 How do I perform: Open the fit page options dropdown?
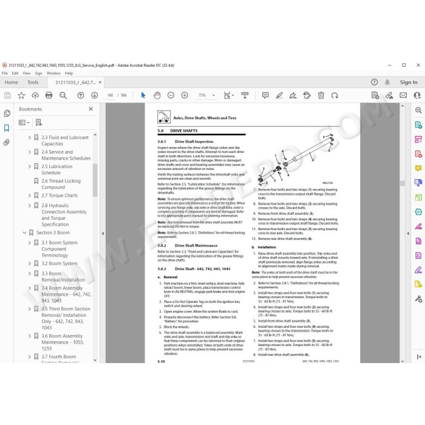tap(228, 95)
